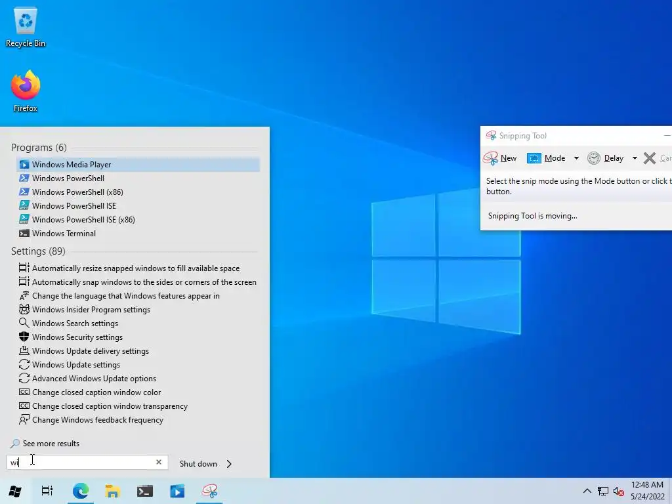Open the Start menu button on the taskbar
Image resolution: width=672 pixels, height=504 pixels.
15,491
